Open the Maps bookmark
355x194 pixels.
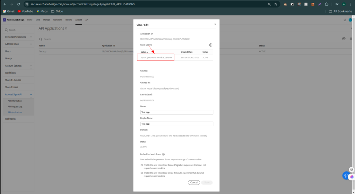(x=42, y=11)
